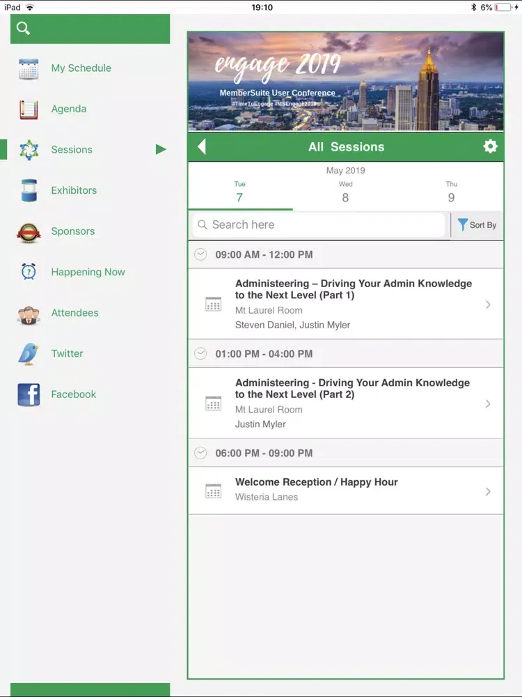522x697 pixels.
Task: Open Administeering Part 1 session title
Action: [x=354, y=289]
